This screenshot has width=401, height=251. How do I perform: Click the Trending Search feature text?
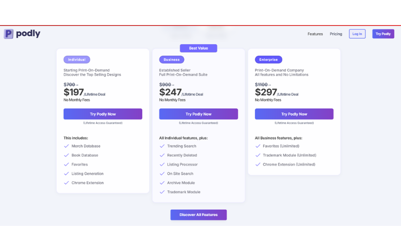tap(181, 146)
